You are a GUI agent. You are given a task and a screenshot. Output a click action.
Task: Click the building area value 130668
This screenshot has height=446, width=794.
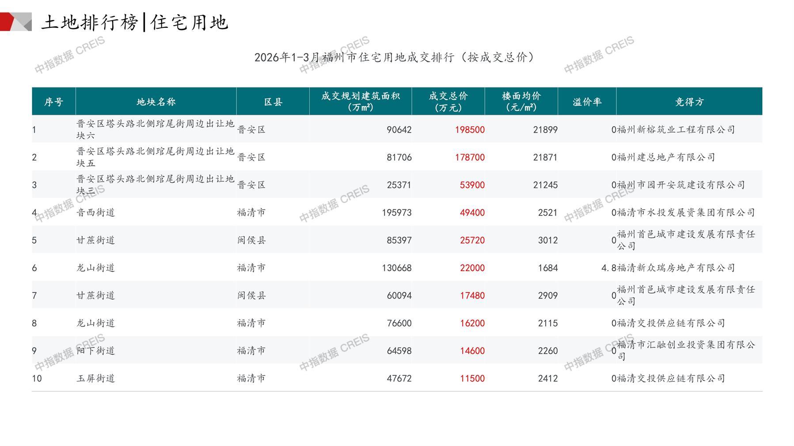coord(396,268)
